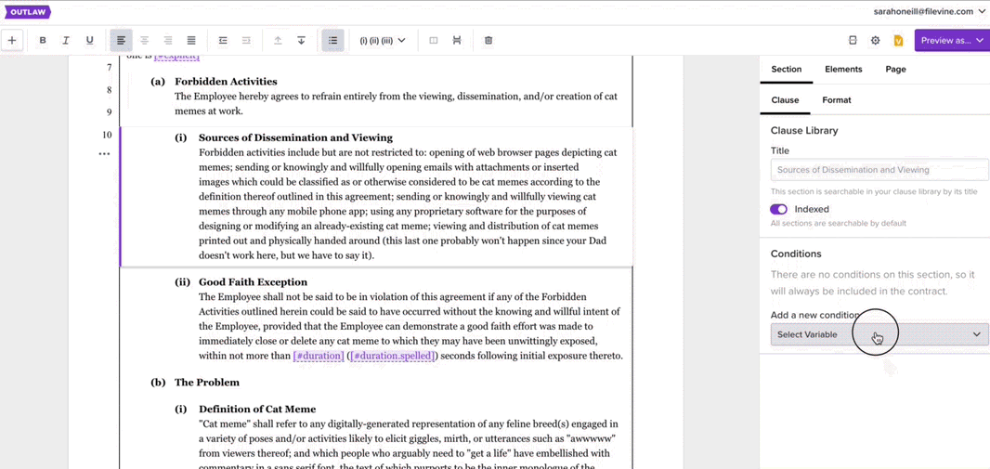Click the yellow variables document icon
Image resolution: width=990 pixels, height=469 pixels.
click(898, 41)
